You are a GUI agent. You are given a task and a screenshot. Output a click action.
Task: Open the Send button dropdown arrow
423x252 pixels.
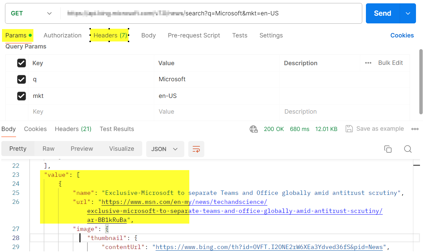(x=408, y=13)
